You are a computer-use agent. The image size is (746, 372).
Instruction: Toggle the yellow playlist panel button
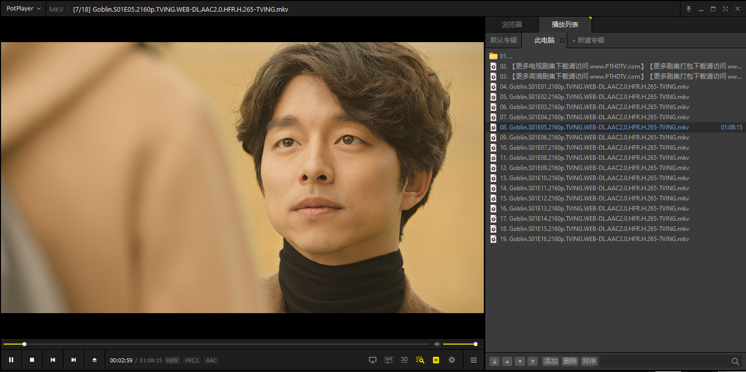tap(436, 360)
